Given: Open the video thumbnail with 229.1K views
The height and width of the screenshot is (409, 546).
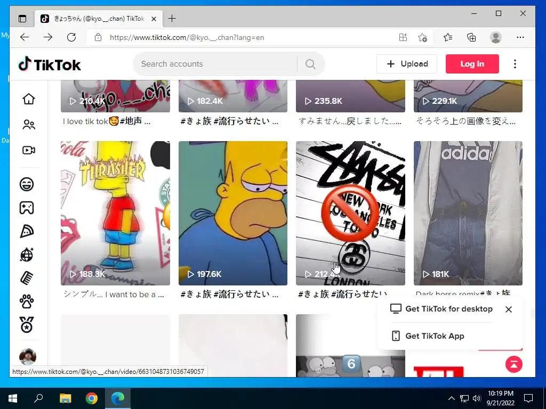Looking at the screenshot, I should coord(468,96).
